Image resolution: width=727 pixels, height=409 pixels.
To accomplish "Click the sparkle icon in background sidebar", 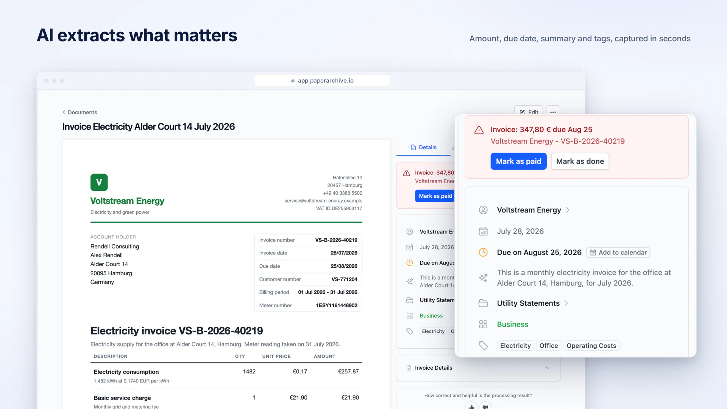I will 409,281.
